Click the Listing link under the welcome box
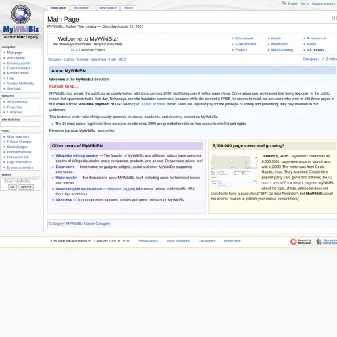Screen dimensions: 337x337 click(68, 59)
